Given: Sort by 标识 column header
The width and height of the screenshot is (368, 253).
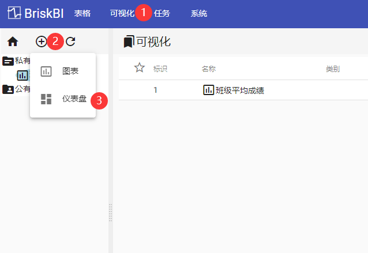Looking at the screenshot, I should [x=160, y=69].
